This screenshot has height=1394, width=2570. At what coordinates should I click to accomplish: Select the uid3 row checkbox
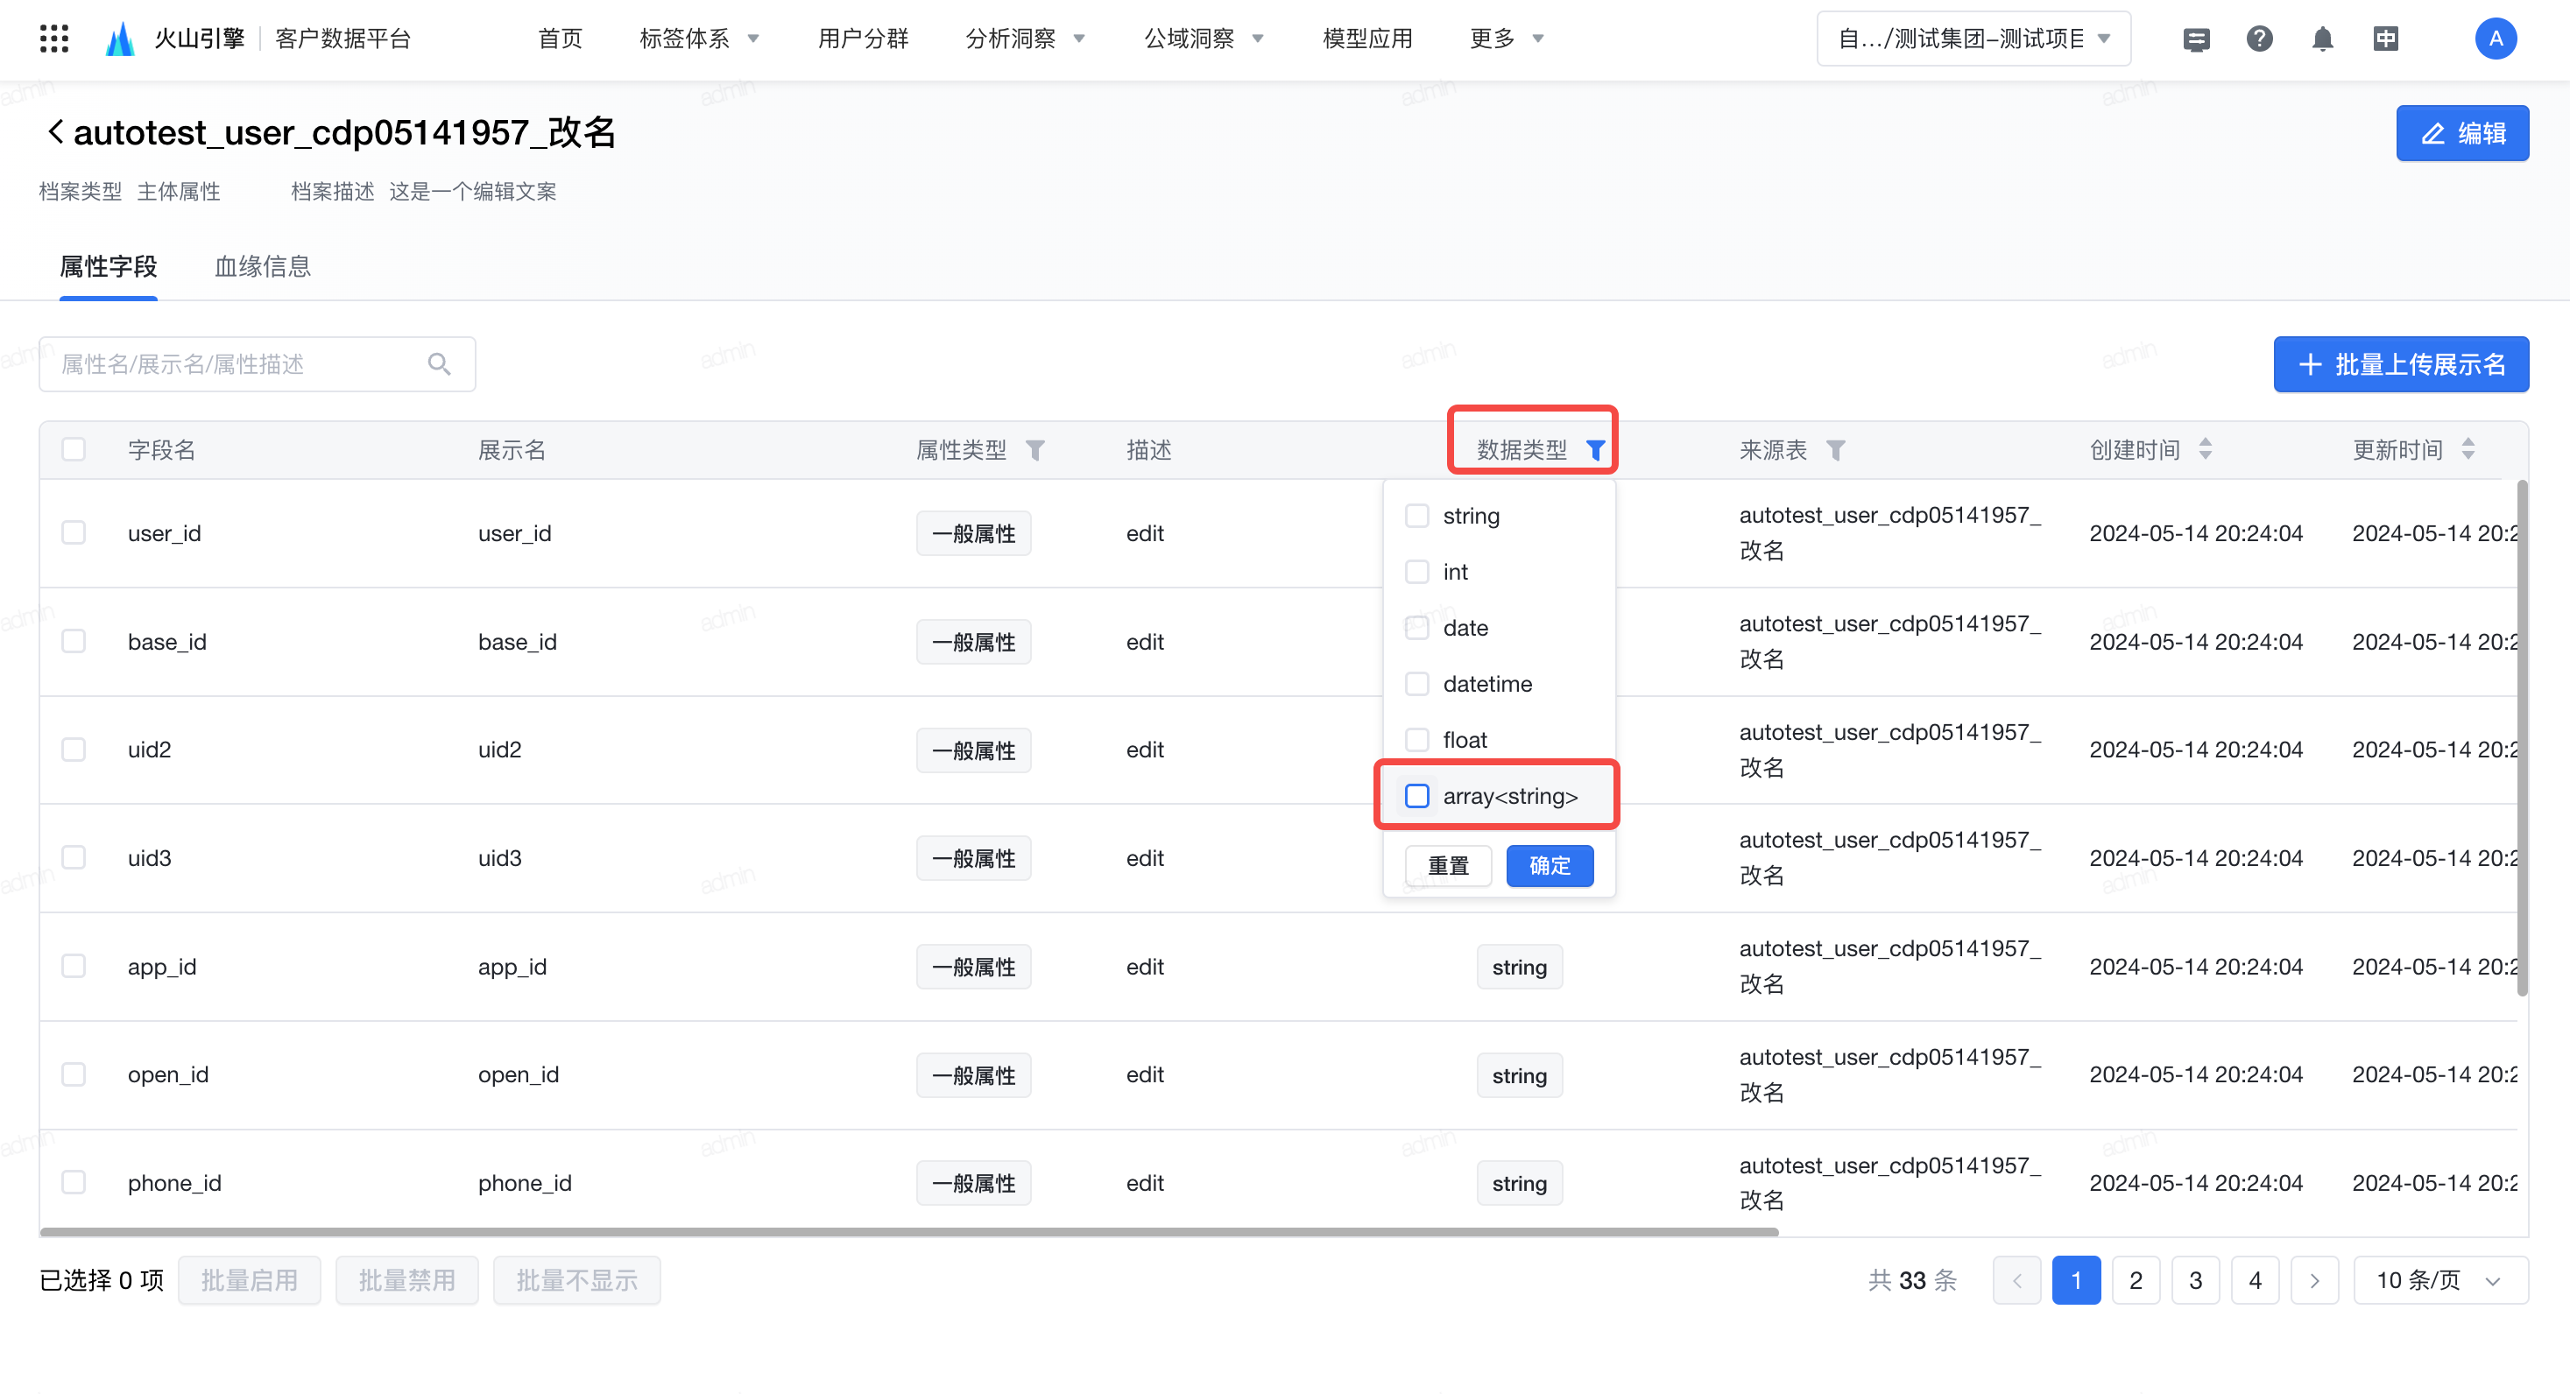74,857
